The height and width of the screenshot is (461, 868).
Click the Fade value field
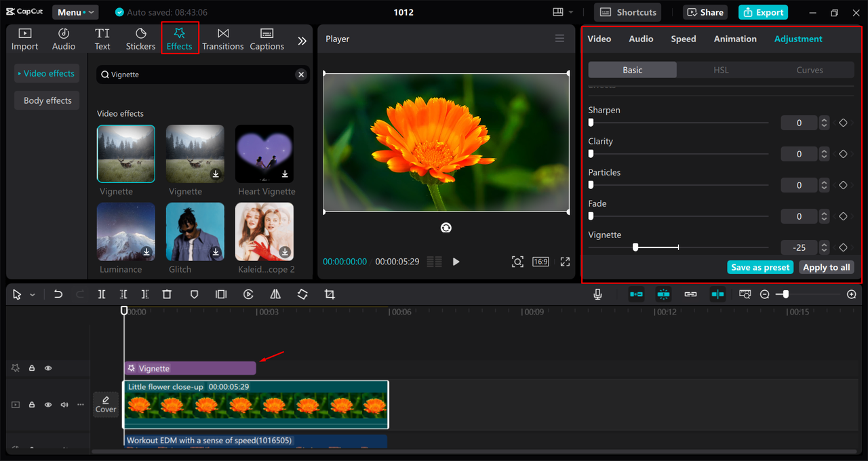coord(799,216)
